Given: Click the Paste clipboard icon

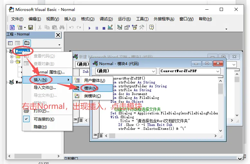Looking at the screenshot, I should (54, 27).
